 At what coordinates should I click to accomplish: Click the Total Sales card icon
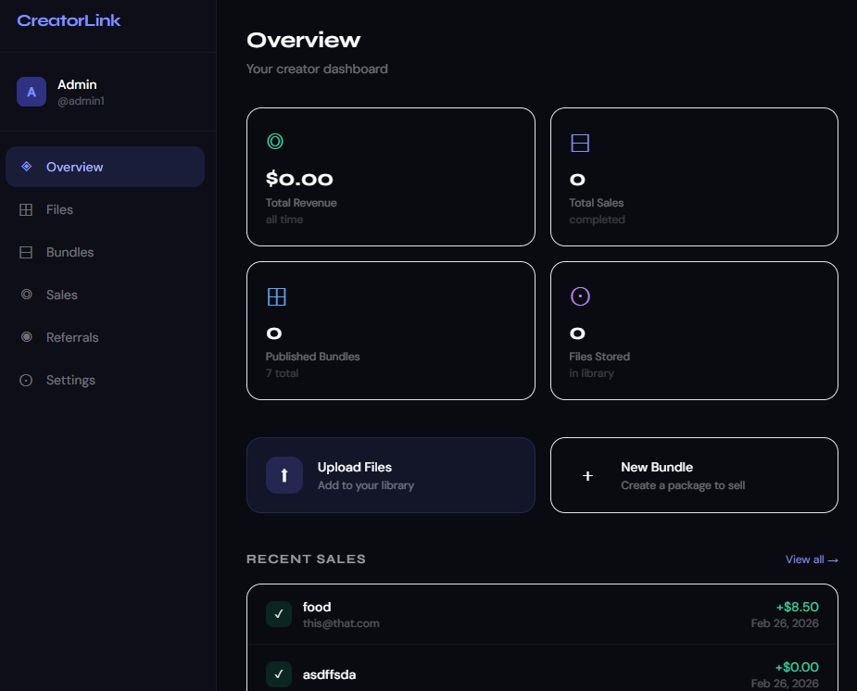pyautogui.click(x=580, y=144)
